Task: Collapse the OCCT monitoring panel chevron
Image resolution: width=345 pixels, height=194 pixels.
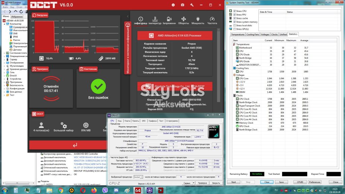Action: point(128,16)
